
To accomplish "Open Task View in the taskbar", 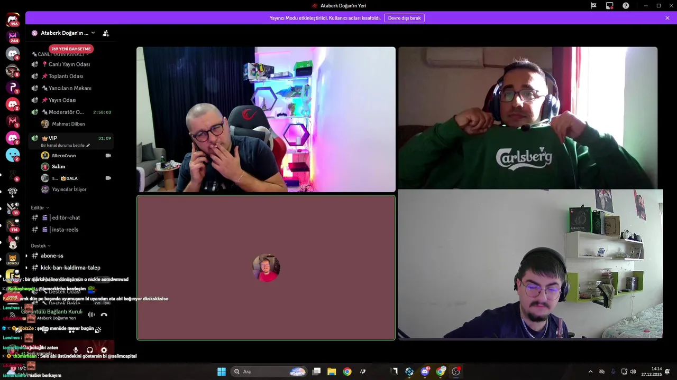I will pos(316,372).
